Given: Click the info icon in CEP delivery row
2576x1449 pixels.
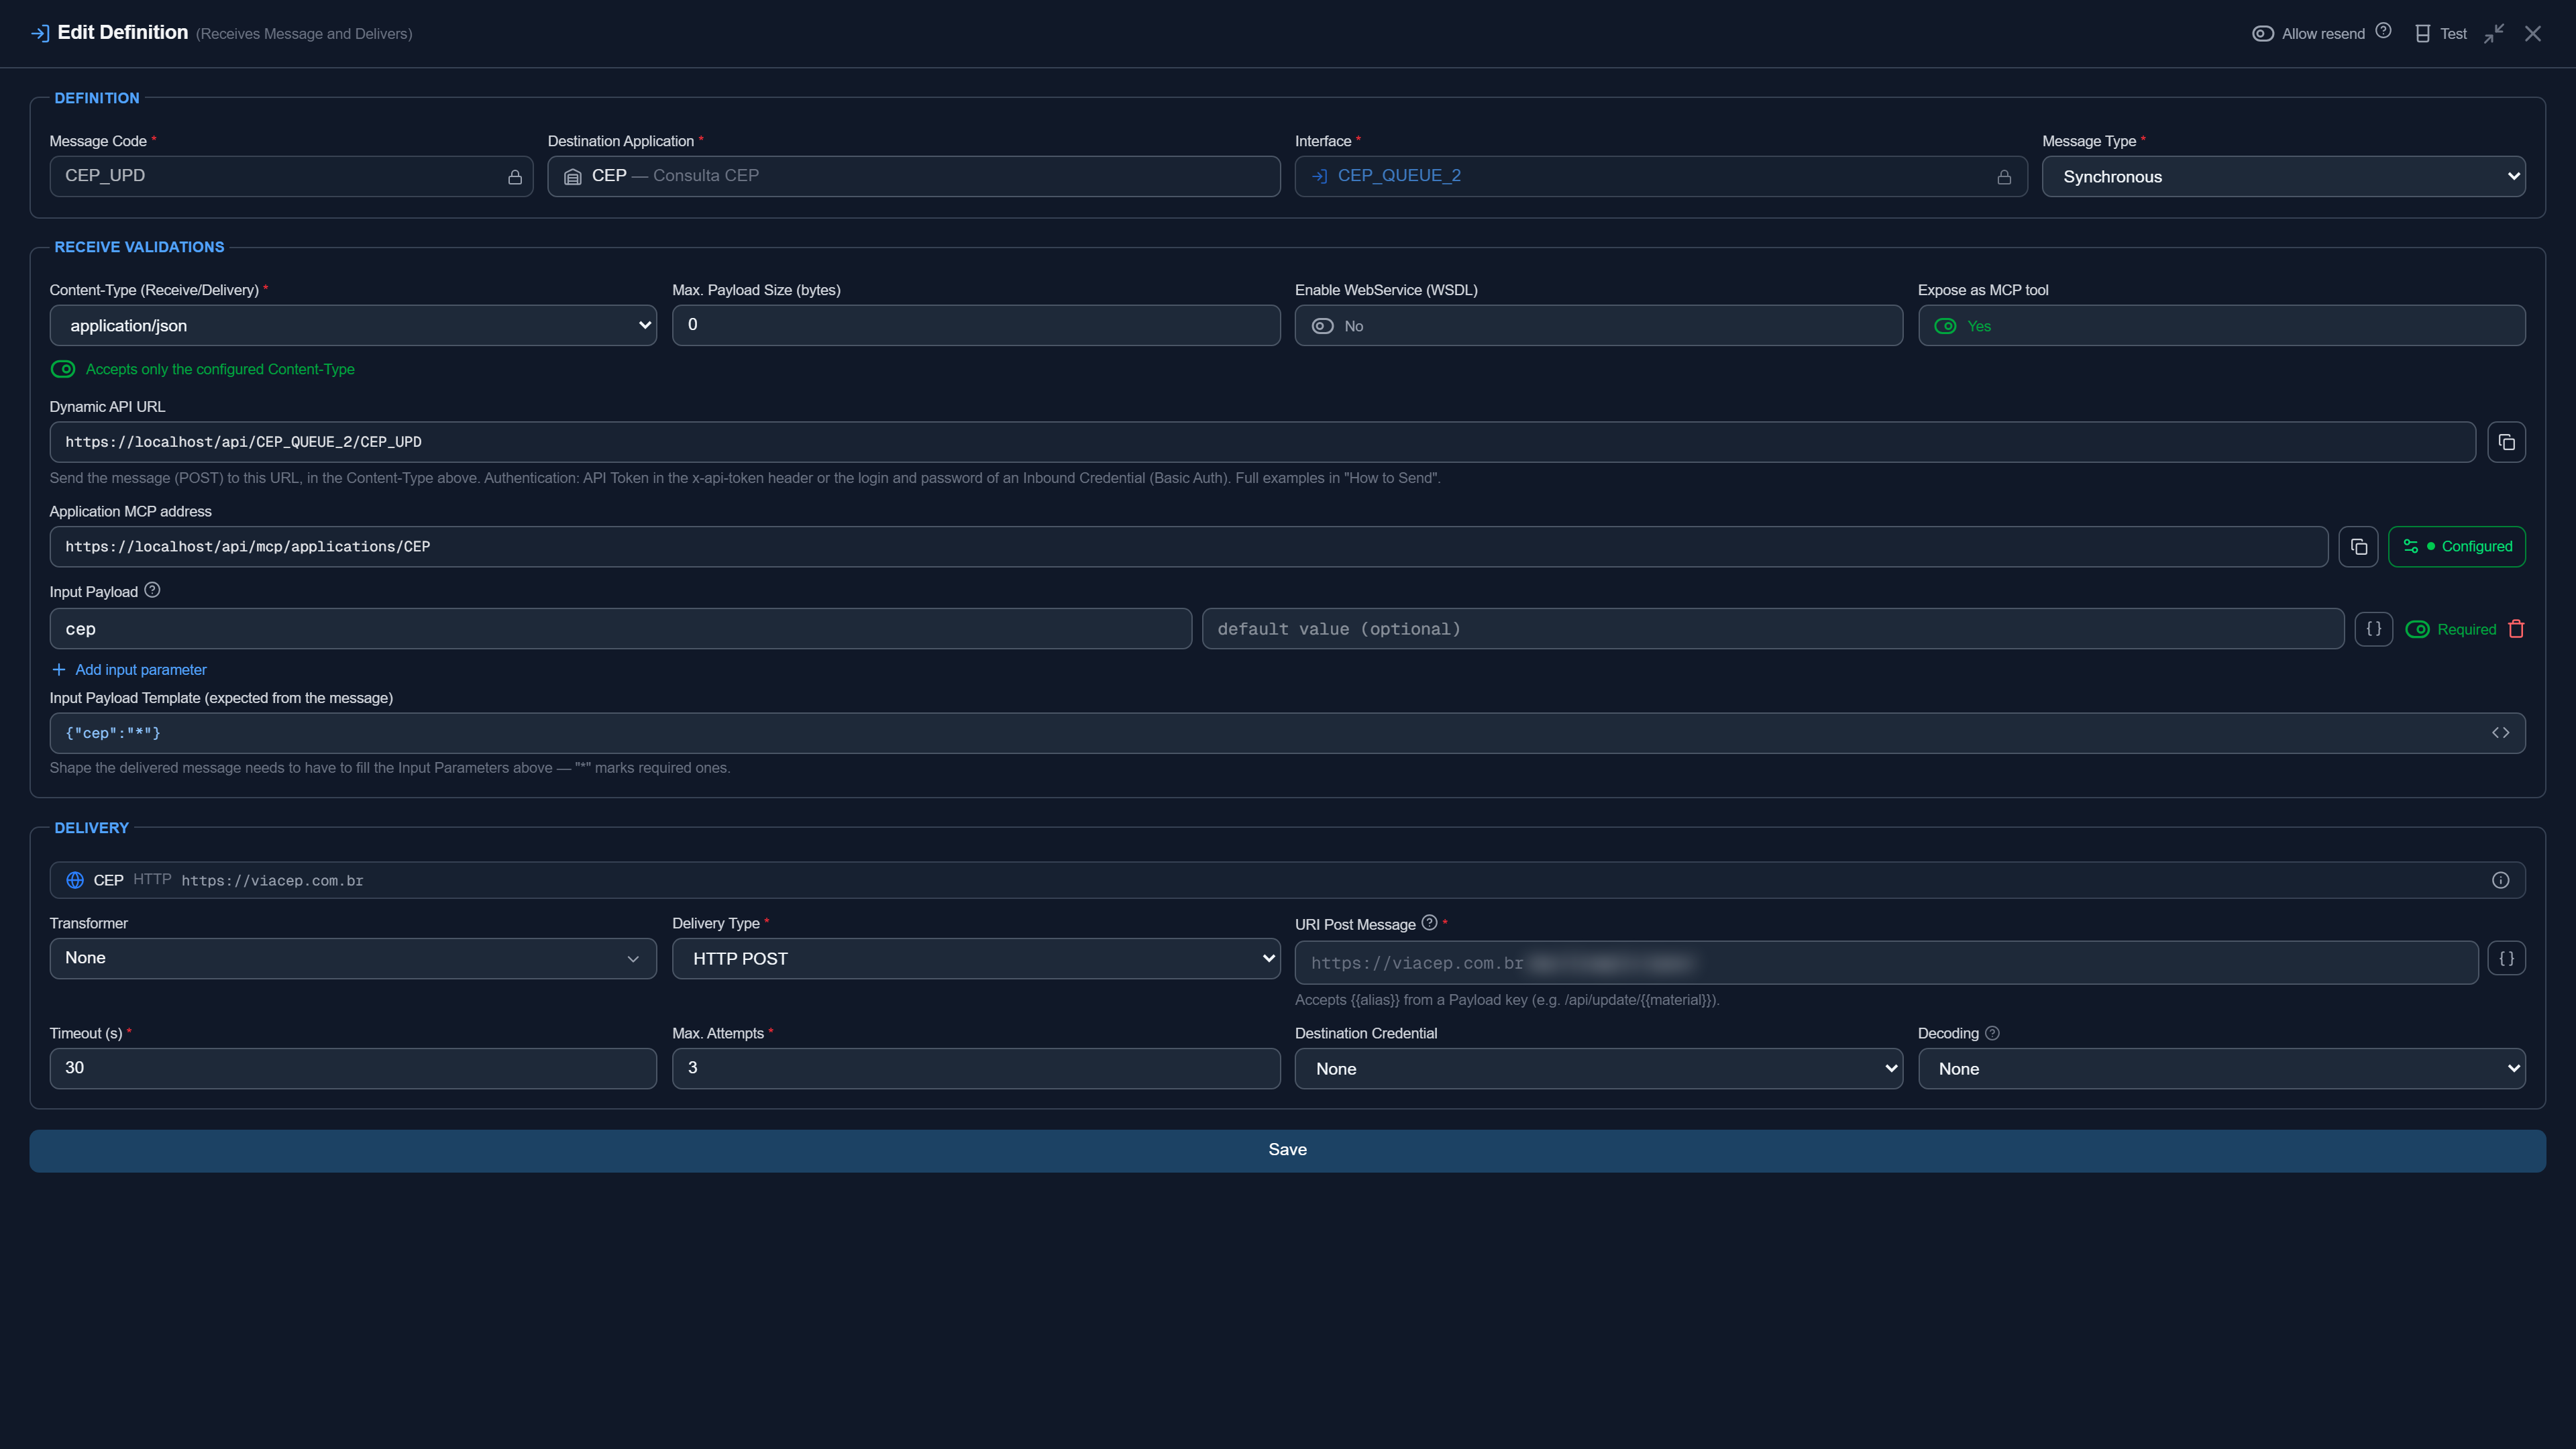Looking at the screenshot, I should [x=2500, y=880].
